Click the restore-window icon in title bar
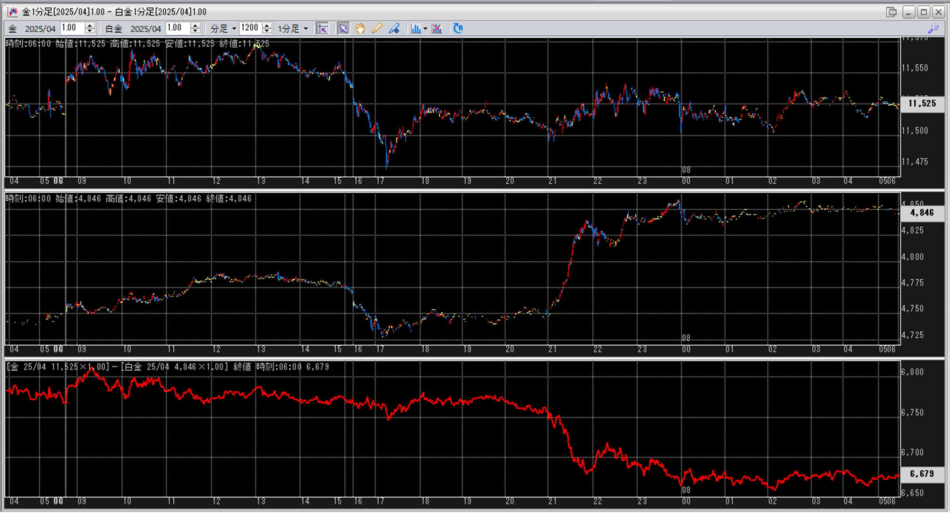Screen dimensions: 950x513 pos(891,12)
